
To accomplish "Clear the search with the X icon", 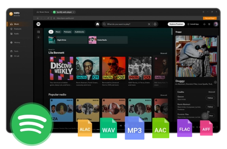I will click(x=149, y=24).
